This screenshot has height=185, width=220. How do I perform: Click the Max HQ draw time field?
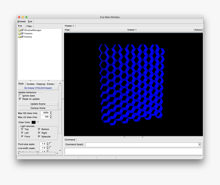tap(45, 113)
